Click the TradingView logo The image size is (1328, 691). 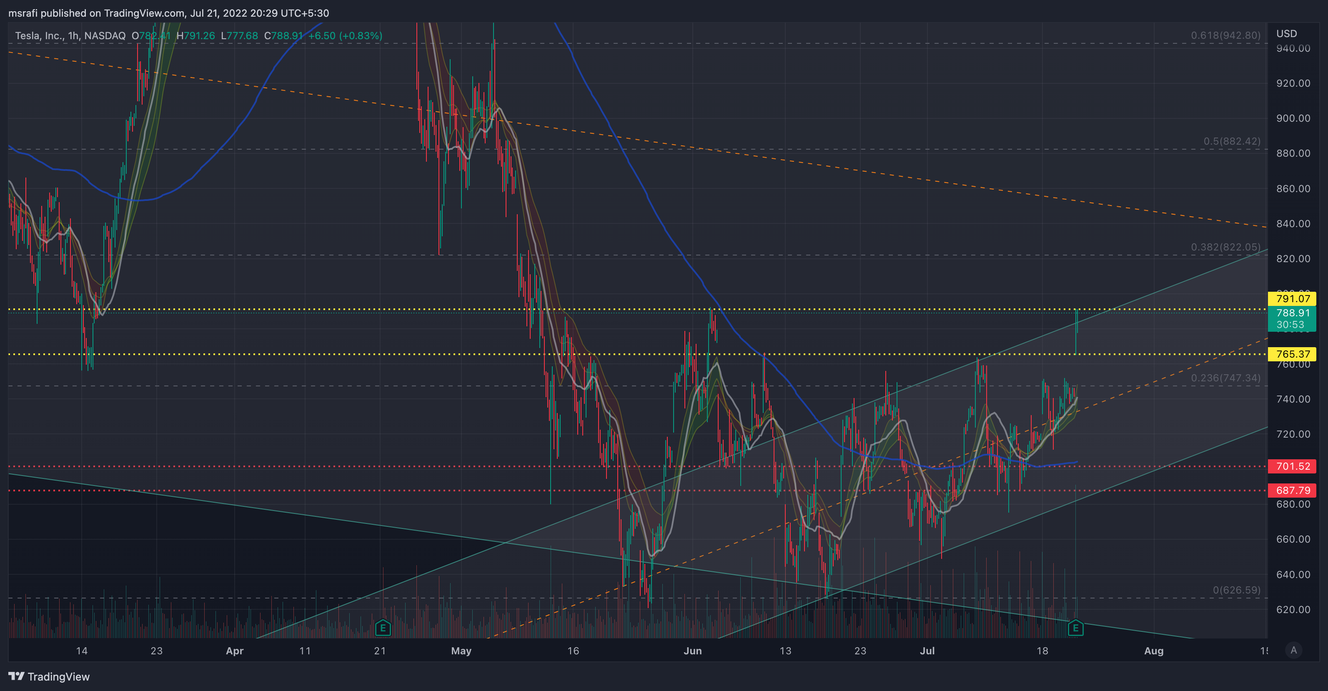(49, 676)
